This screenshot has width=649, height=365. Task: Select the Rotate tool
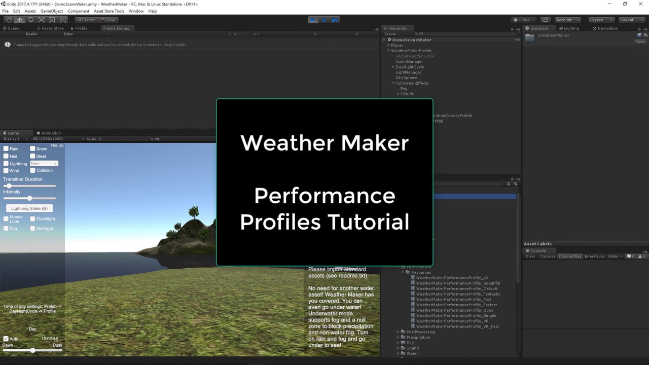30,20
